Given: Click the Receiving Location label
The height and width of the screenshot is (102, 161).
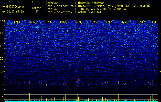Looking at the screenshot, I should (x=60, y=6).
